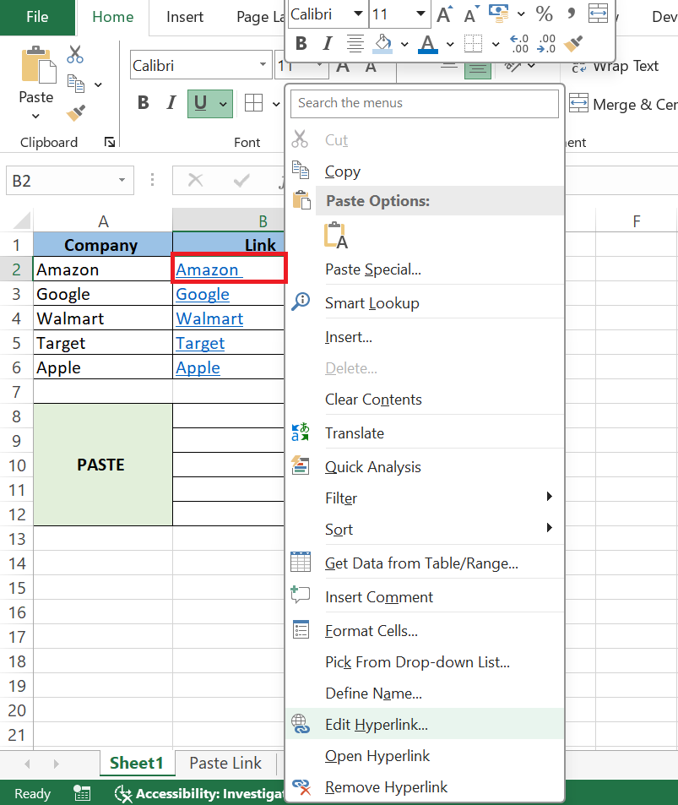Open the Target hyperlink in column B

pyautogui.click(x=200, y=344)
